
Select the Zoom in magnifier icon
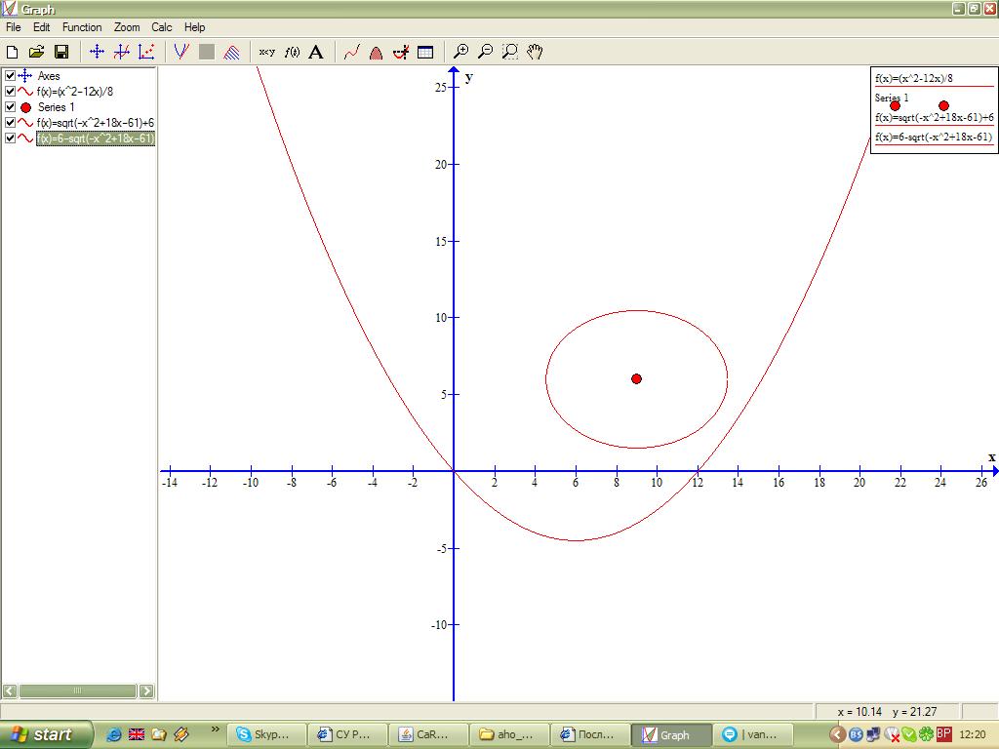pyautogui.click(x=460, y=52)
